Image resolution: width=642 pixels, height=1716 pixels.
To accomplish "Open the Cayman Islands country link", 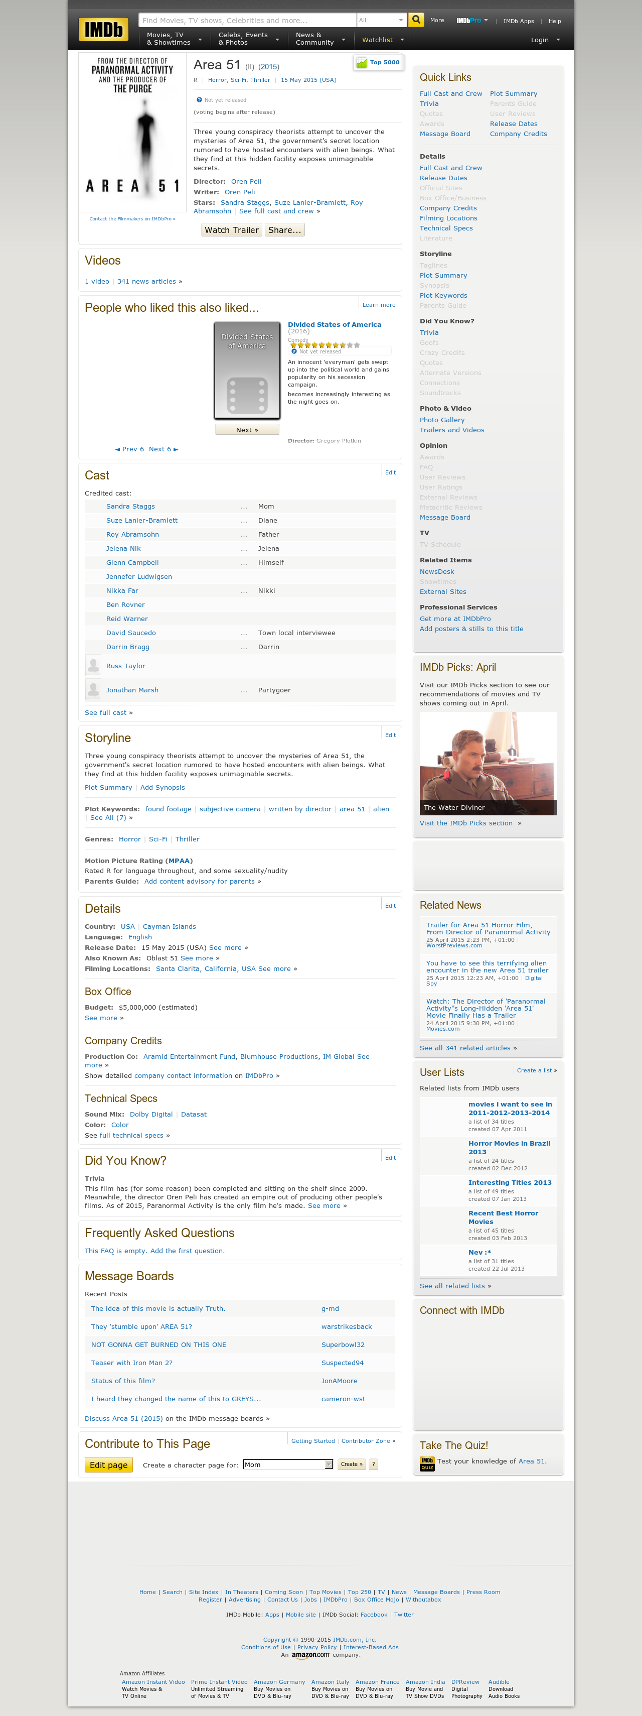I will (169, 927).
